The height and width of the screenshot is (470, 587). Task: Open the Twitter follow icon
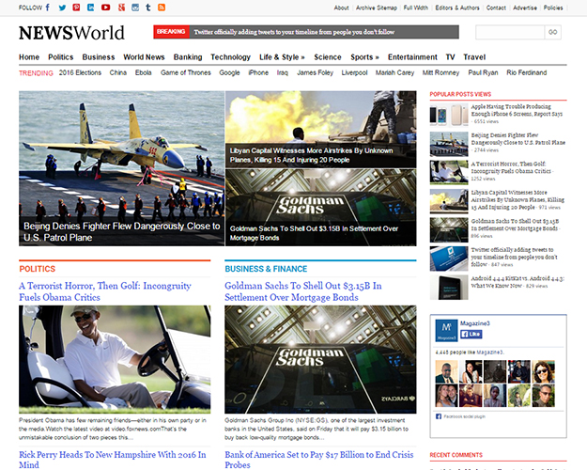click(x=62, y=8)
